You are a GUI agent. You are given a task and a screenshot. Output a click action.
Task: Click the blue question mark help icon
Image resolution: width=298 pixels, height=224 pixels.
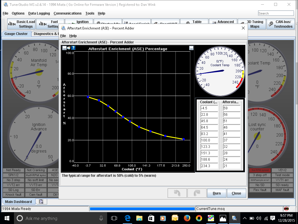click(x=73, y=48)
